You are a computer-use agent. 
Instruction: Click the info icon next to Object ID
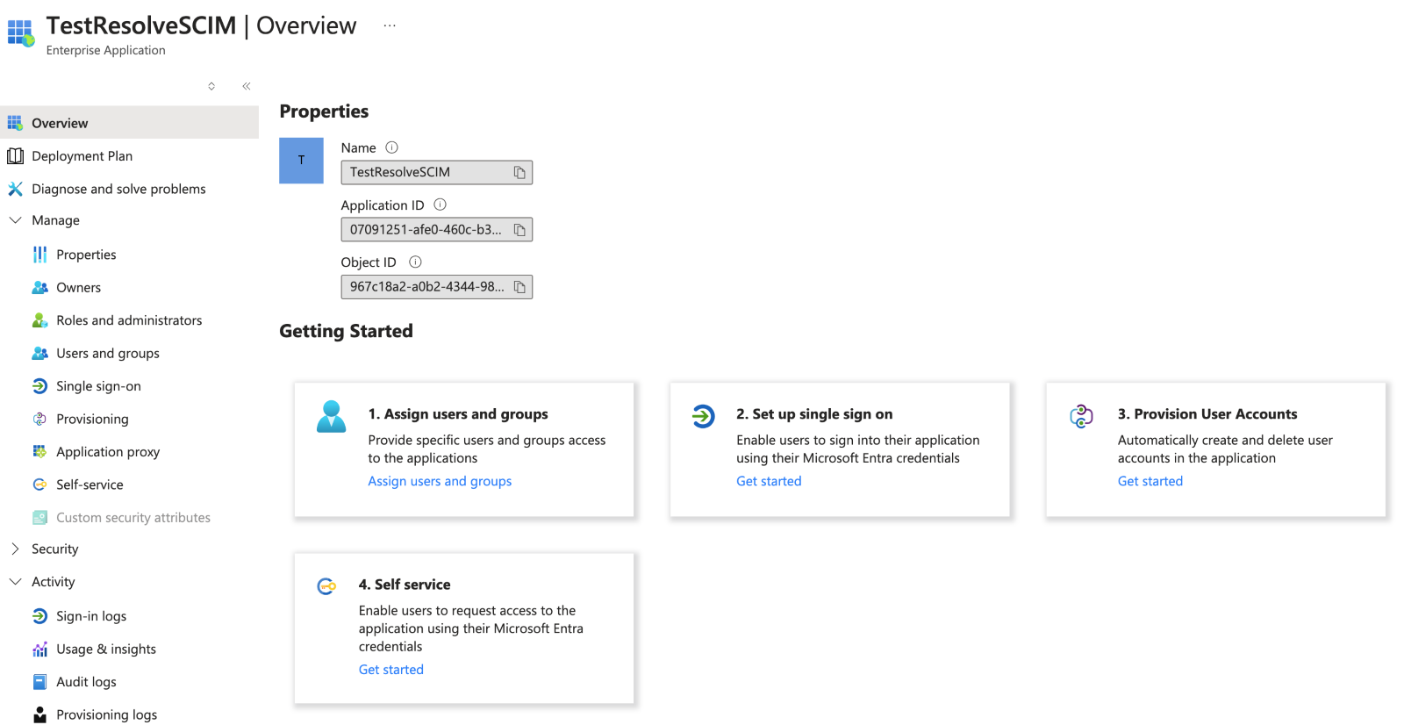(x=416, y=262)
